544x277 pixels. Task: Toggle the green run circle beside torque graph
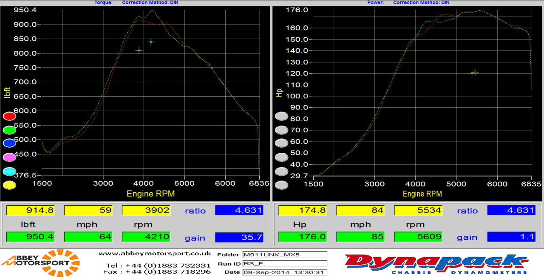(x=9, y=130)
